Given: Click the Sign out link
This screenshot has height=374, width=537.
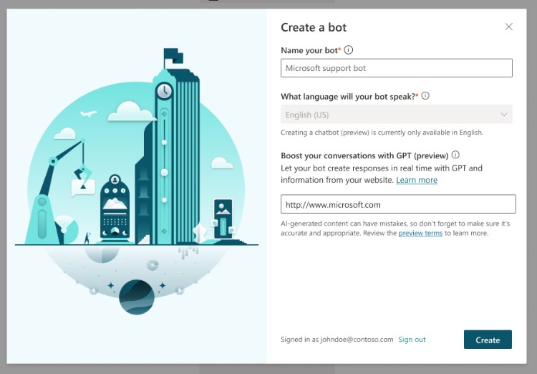Looking at the screenshot, I should [x=412, y=340].
